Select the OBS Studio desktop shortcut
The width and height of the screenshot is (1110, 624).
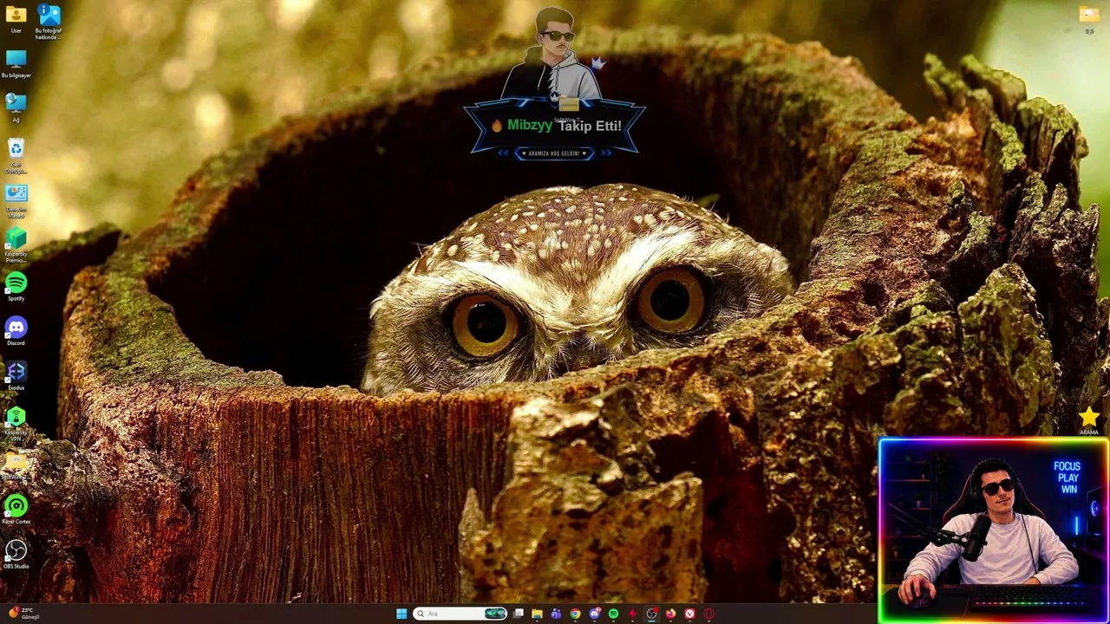[16, 556]
